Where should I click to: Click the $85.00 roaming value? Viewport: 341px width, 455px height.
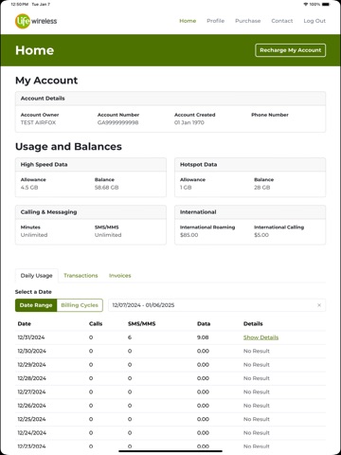[x=189, y=235]
